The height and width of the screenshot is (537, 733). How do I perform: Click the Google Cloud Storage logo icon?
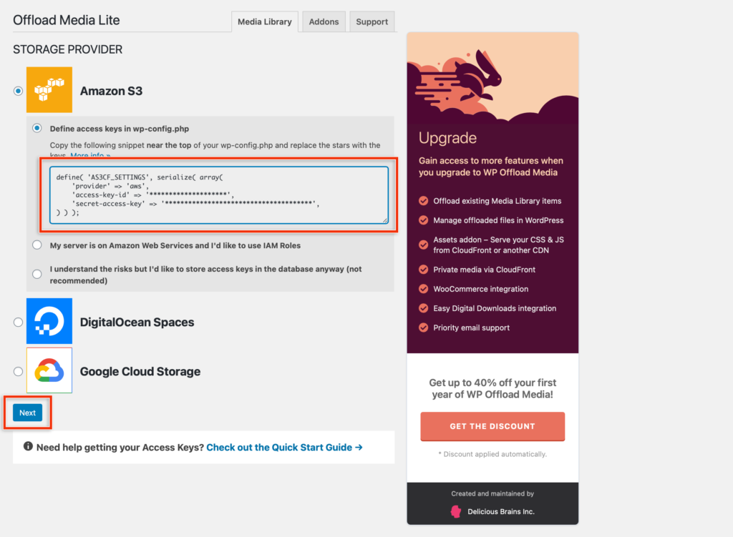click(x=49, y=370)
